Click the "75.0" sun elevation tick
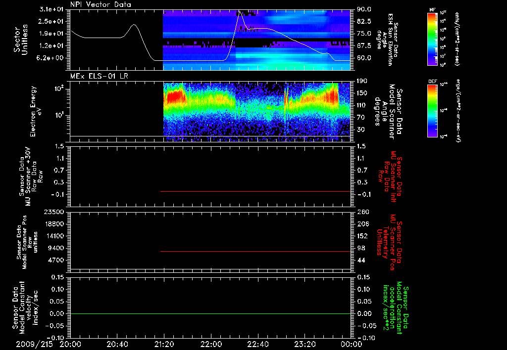The width and height of the screenshot is (507, 350). pos(364,34)
